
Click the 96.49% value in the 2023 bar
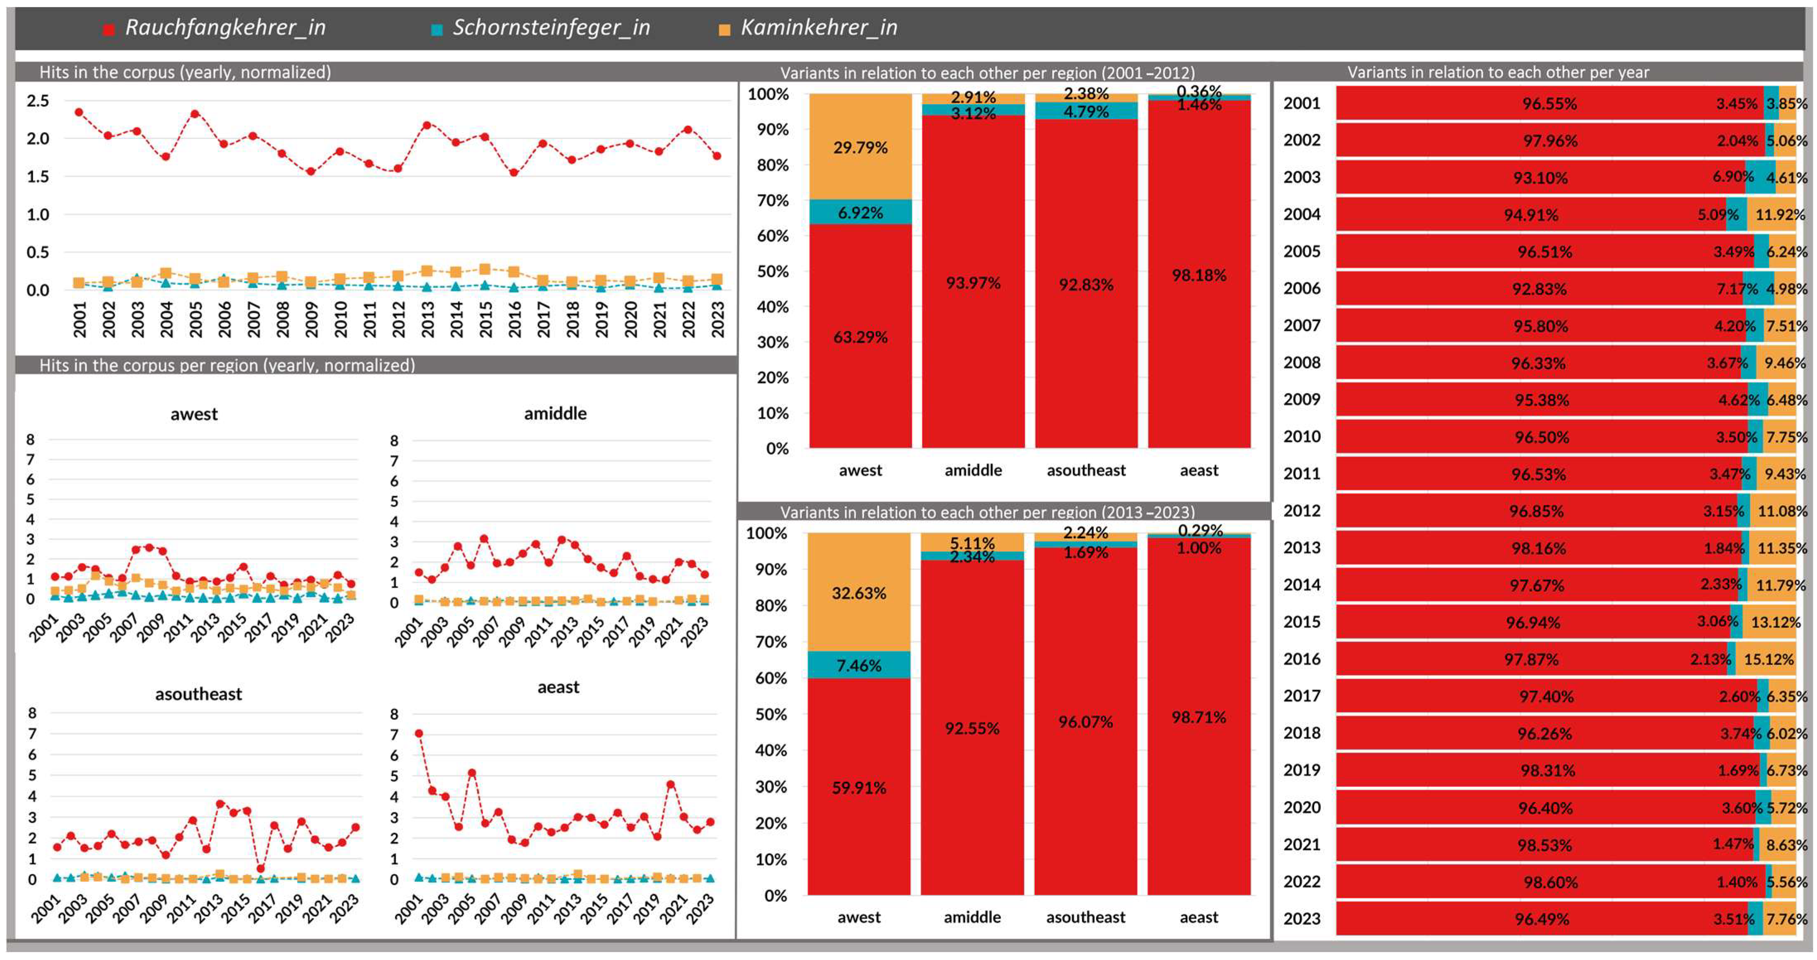1542,919
